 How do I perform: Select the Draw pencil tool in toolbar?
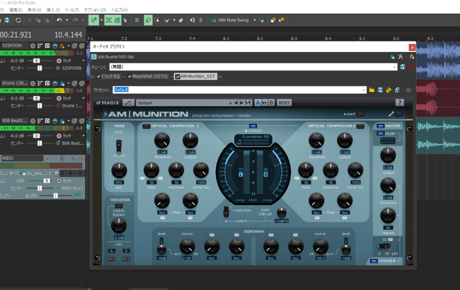(148, 20)
